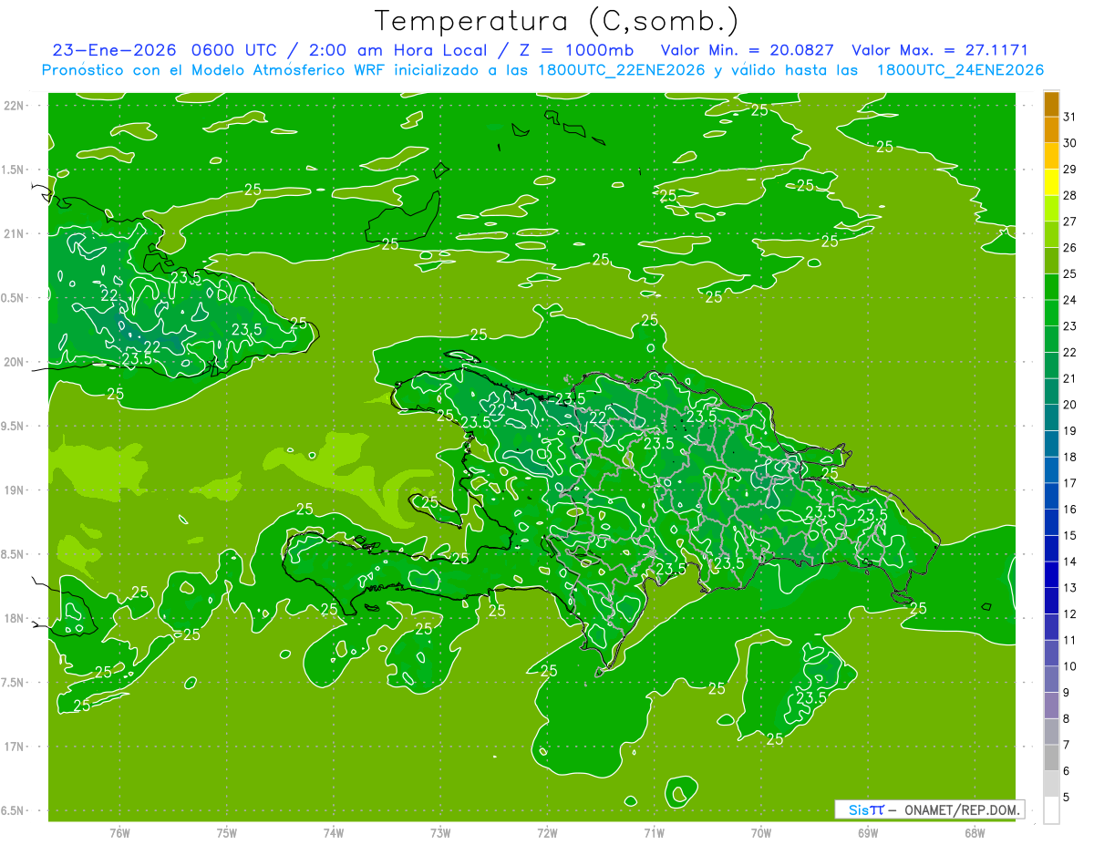The image size is (1094, 845).
Task: Click the colorbar label "13"
Action: click(1070, 588)
